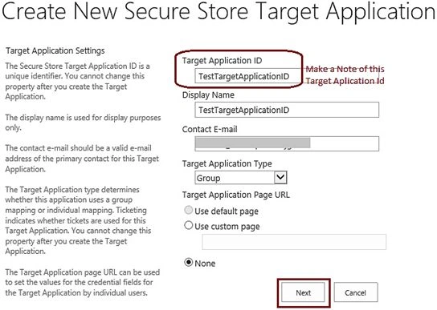This screenshot has width=437, height=310.
Task: Click the Target Application Settings section heading
Action: pyautogui.click(x=55, y=51)
